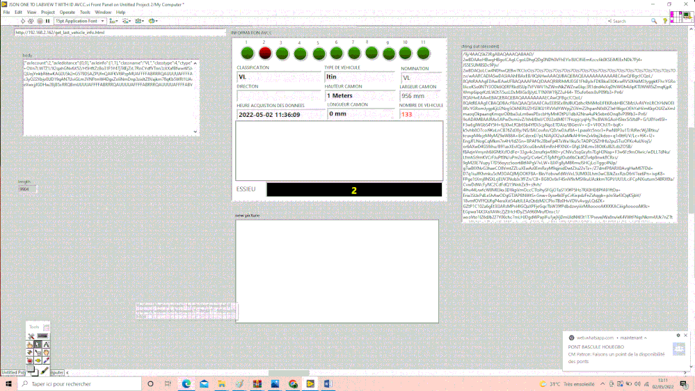The height and width of the screenshot is (391, 695).
Task: Select the Scroll Window hand tool
Action: pos(46,353)
